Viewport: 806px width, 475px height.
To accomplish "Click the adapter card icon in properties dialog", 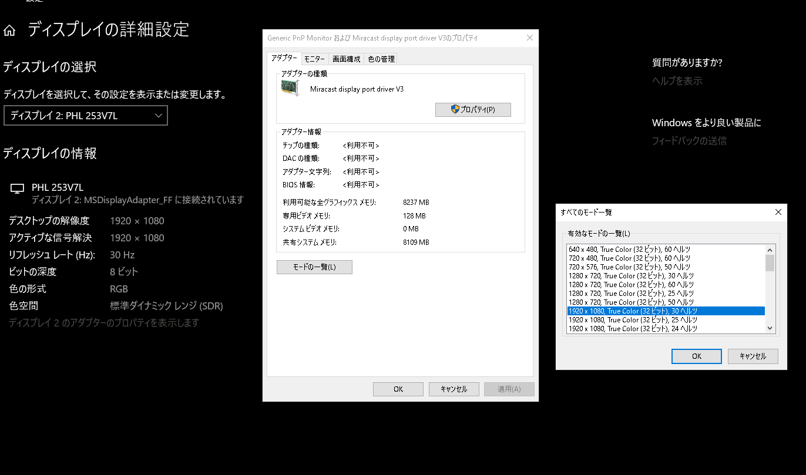I will pyautogui.click(x=290, y=89).
